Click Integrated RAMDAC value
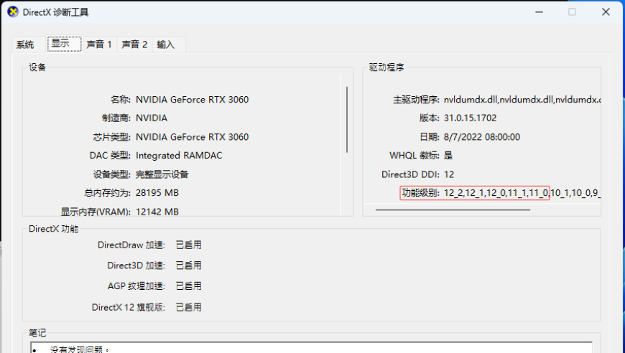 click(179, 156)
